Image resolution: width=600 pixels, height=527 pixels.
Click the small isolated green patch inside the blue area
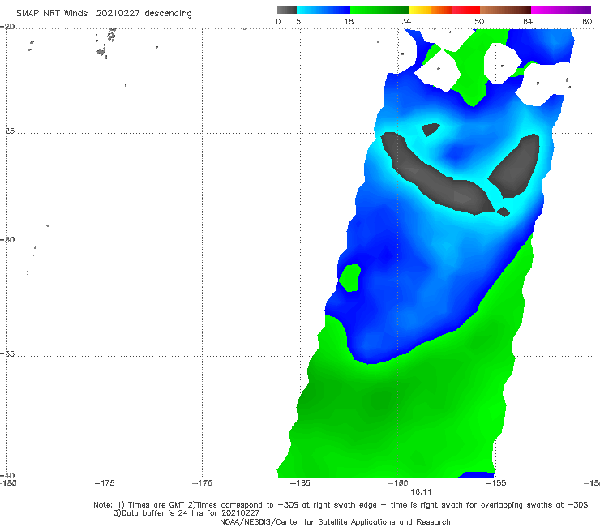349,277
